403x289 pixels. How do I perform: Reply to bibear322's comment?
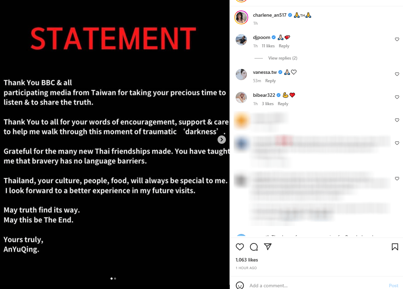point(283,104)
